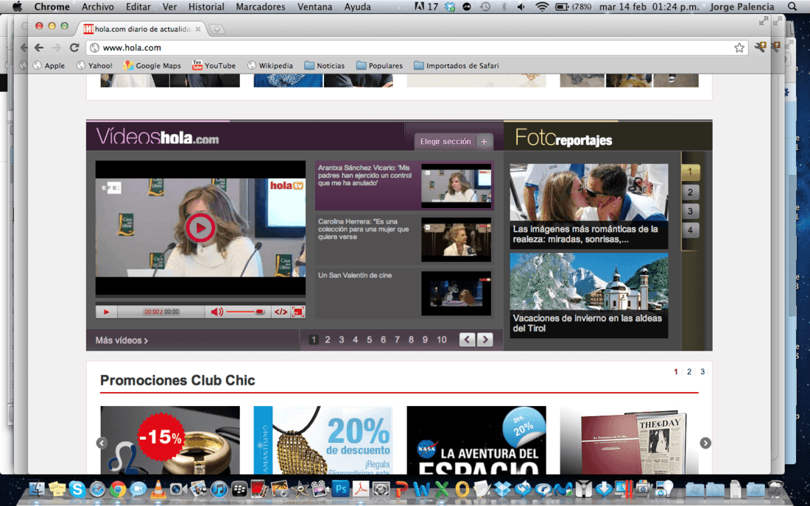Open the Wikipedia bookmark
Image resolution: width=810 pixels, height=506 pixels.
(270, 65)
